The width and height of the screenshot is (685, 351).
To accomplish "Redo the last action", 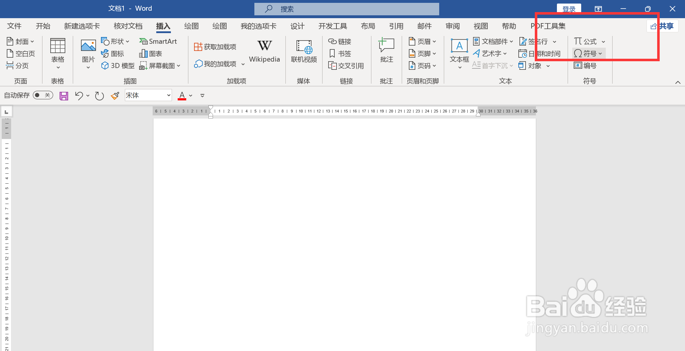I will [99, 96].
